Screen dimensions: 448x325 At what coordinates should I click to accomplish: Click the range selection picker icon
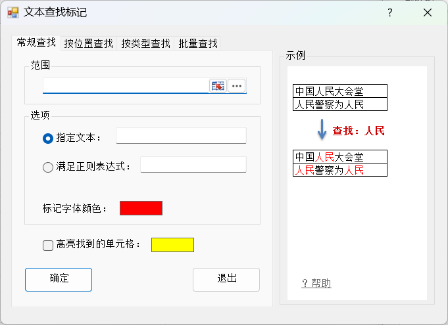click(x=218, y=86)
